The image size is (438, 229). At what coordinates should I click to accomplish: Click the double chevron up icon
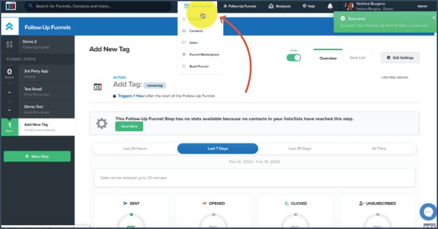tap(9, 26)
